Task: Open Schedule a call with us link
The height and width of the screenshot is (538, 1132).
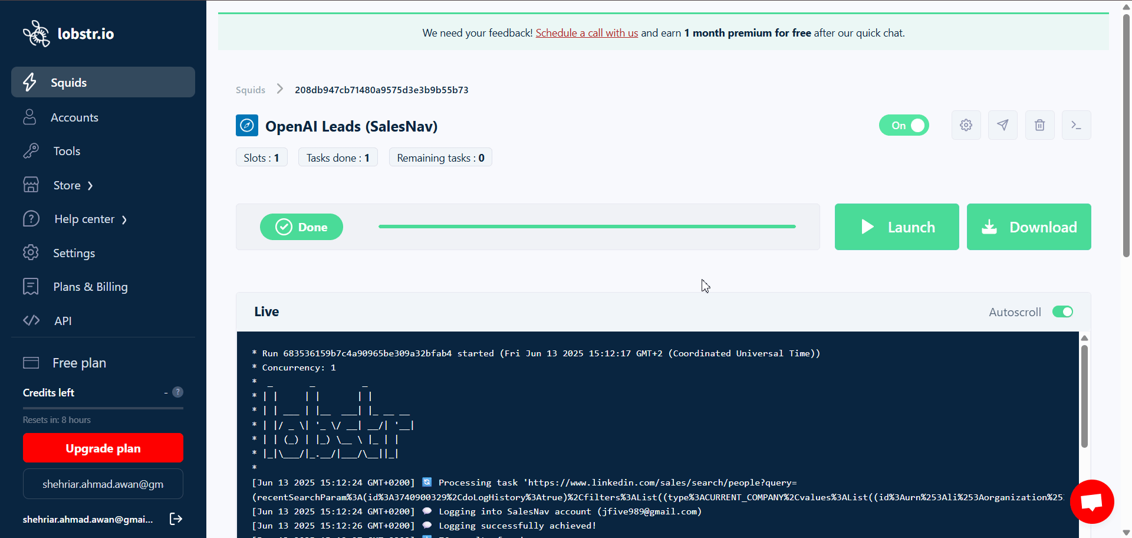Action: pos(587,33)
